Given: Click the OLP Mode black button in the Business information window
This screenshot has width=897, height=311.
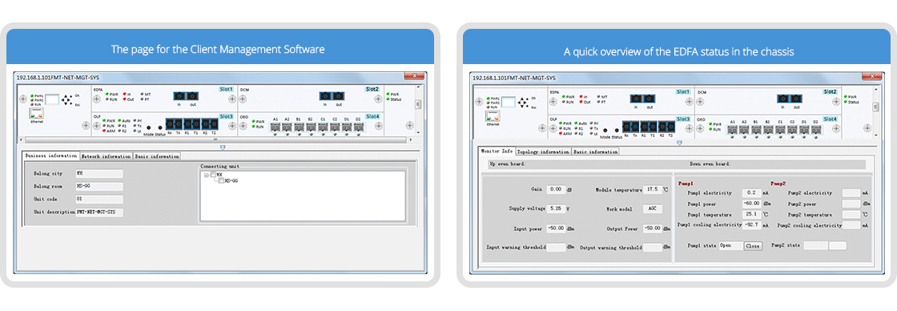Looking at the screenshot, I should (148, 127).
